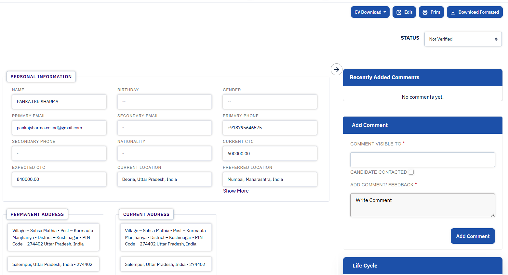This screenshot has width=508, height=275.
Task: Click the Birthday field
Action: tap(165, 102)
